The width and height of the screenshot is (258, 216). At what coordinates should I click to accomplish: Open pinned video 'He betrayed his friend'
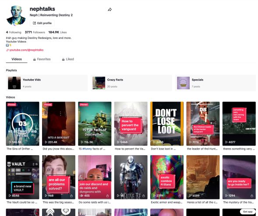[x=22, y=124]
